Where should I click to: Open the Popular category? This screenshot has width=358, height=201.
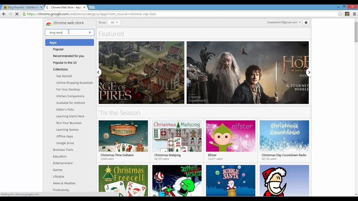[x=58, y=49]
